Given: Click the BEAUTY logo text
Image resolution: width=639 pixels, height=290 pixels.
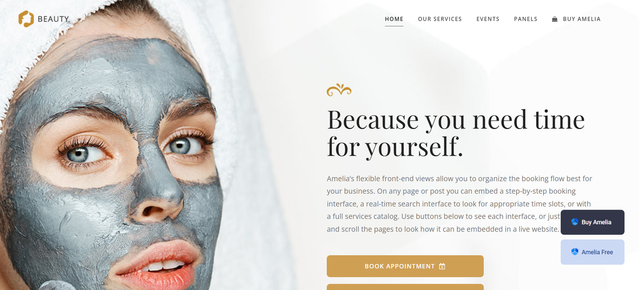Looking at the screenshot, I should pyautogui.click(x=54, y=19).
